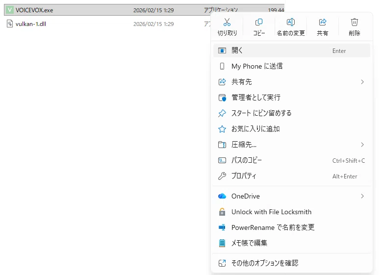Click the File Locksmith padlock icon
This screenshot has height=275, width=381.
coord(222,212)
